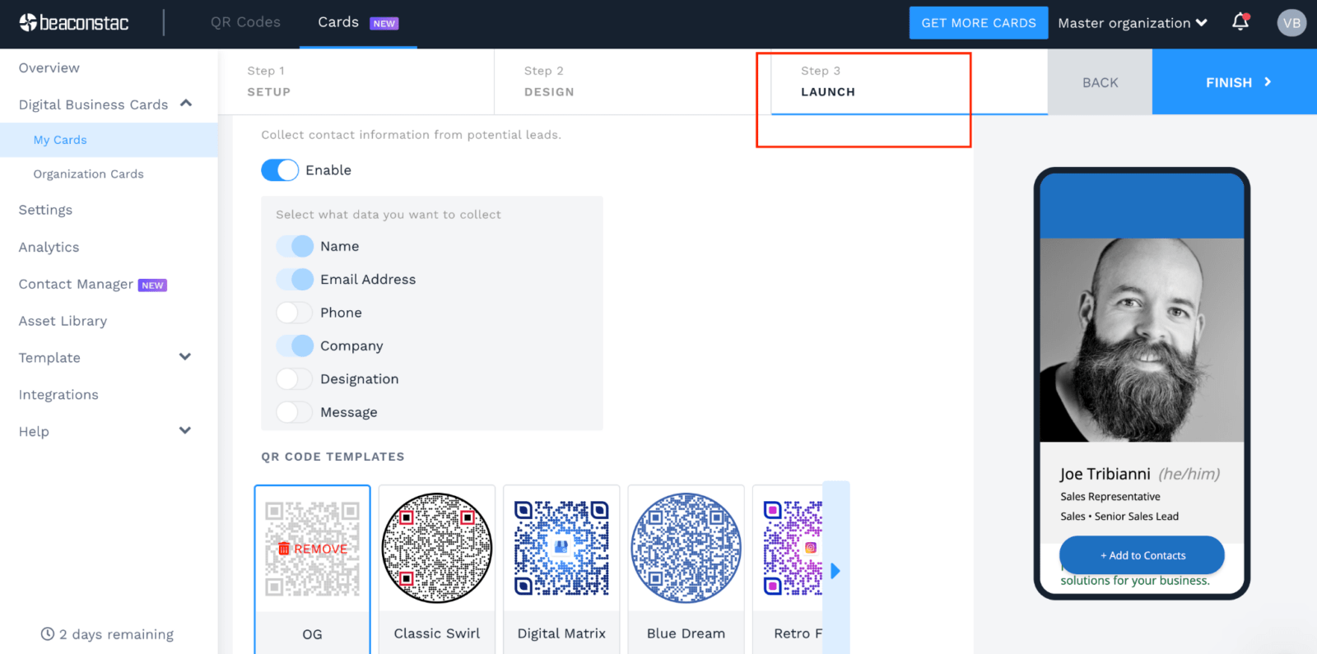Click the Finish button
1317x654 pixels.
pos(1234,82)
